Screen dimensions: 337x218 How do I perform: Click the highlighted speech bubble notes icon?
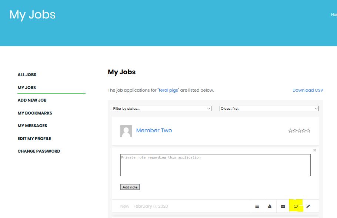click(296, 206)
